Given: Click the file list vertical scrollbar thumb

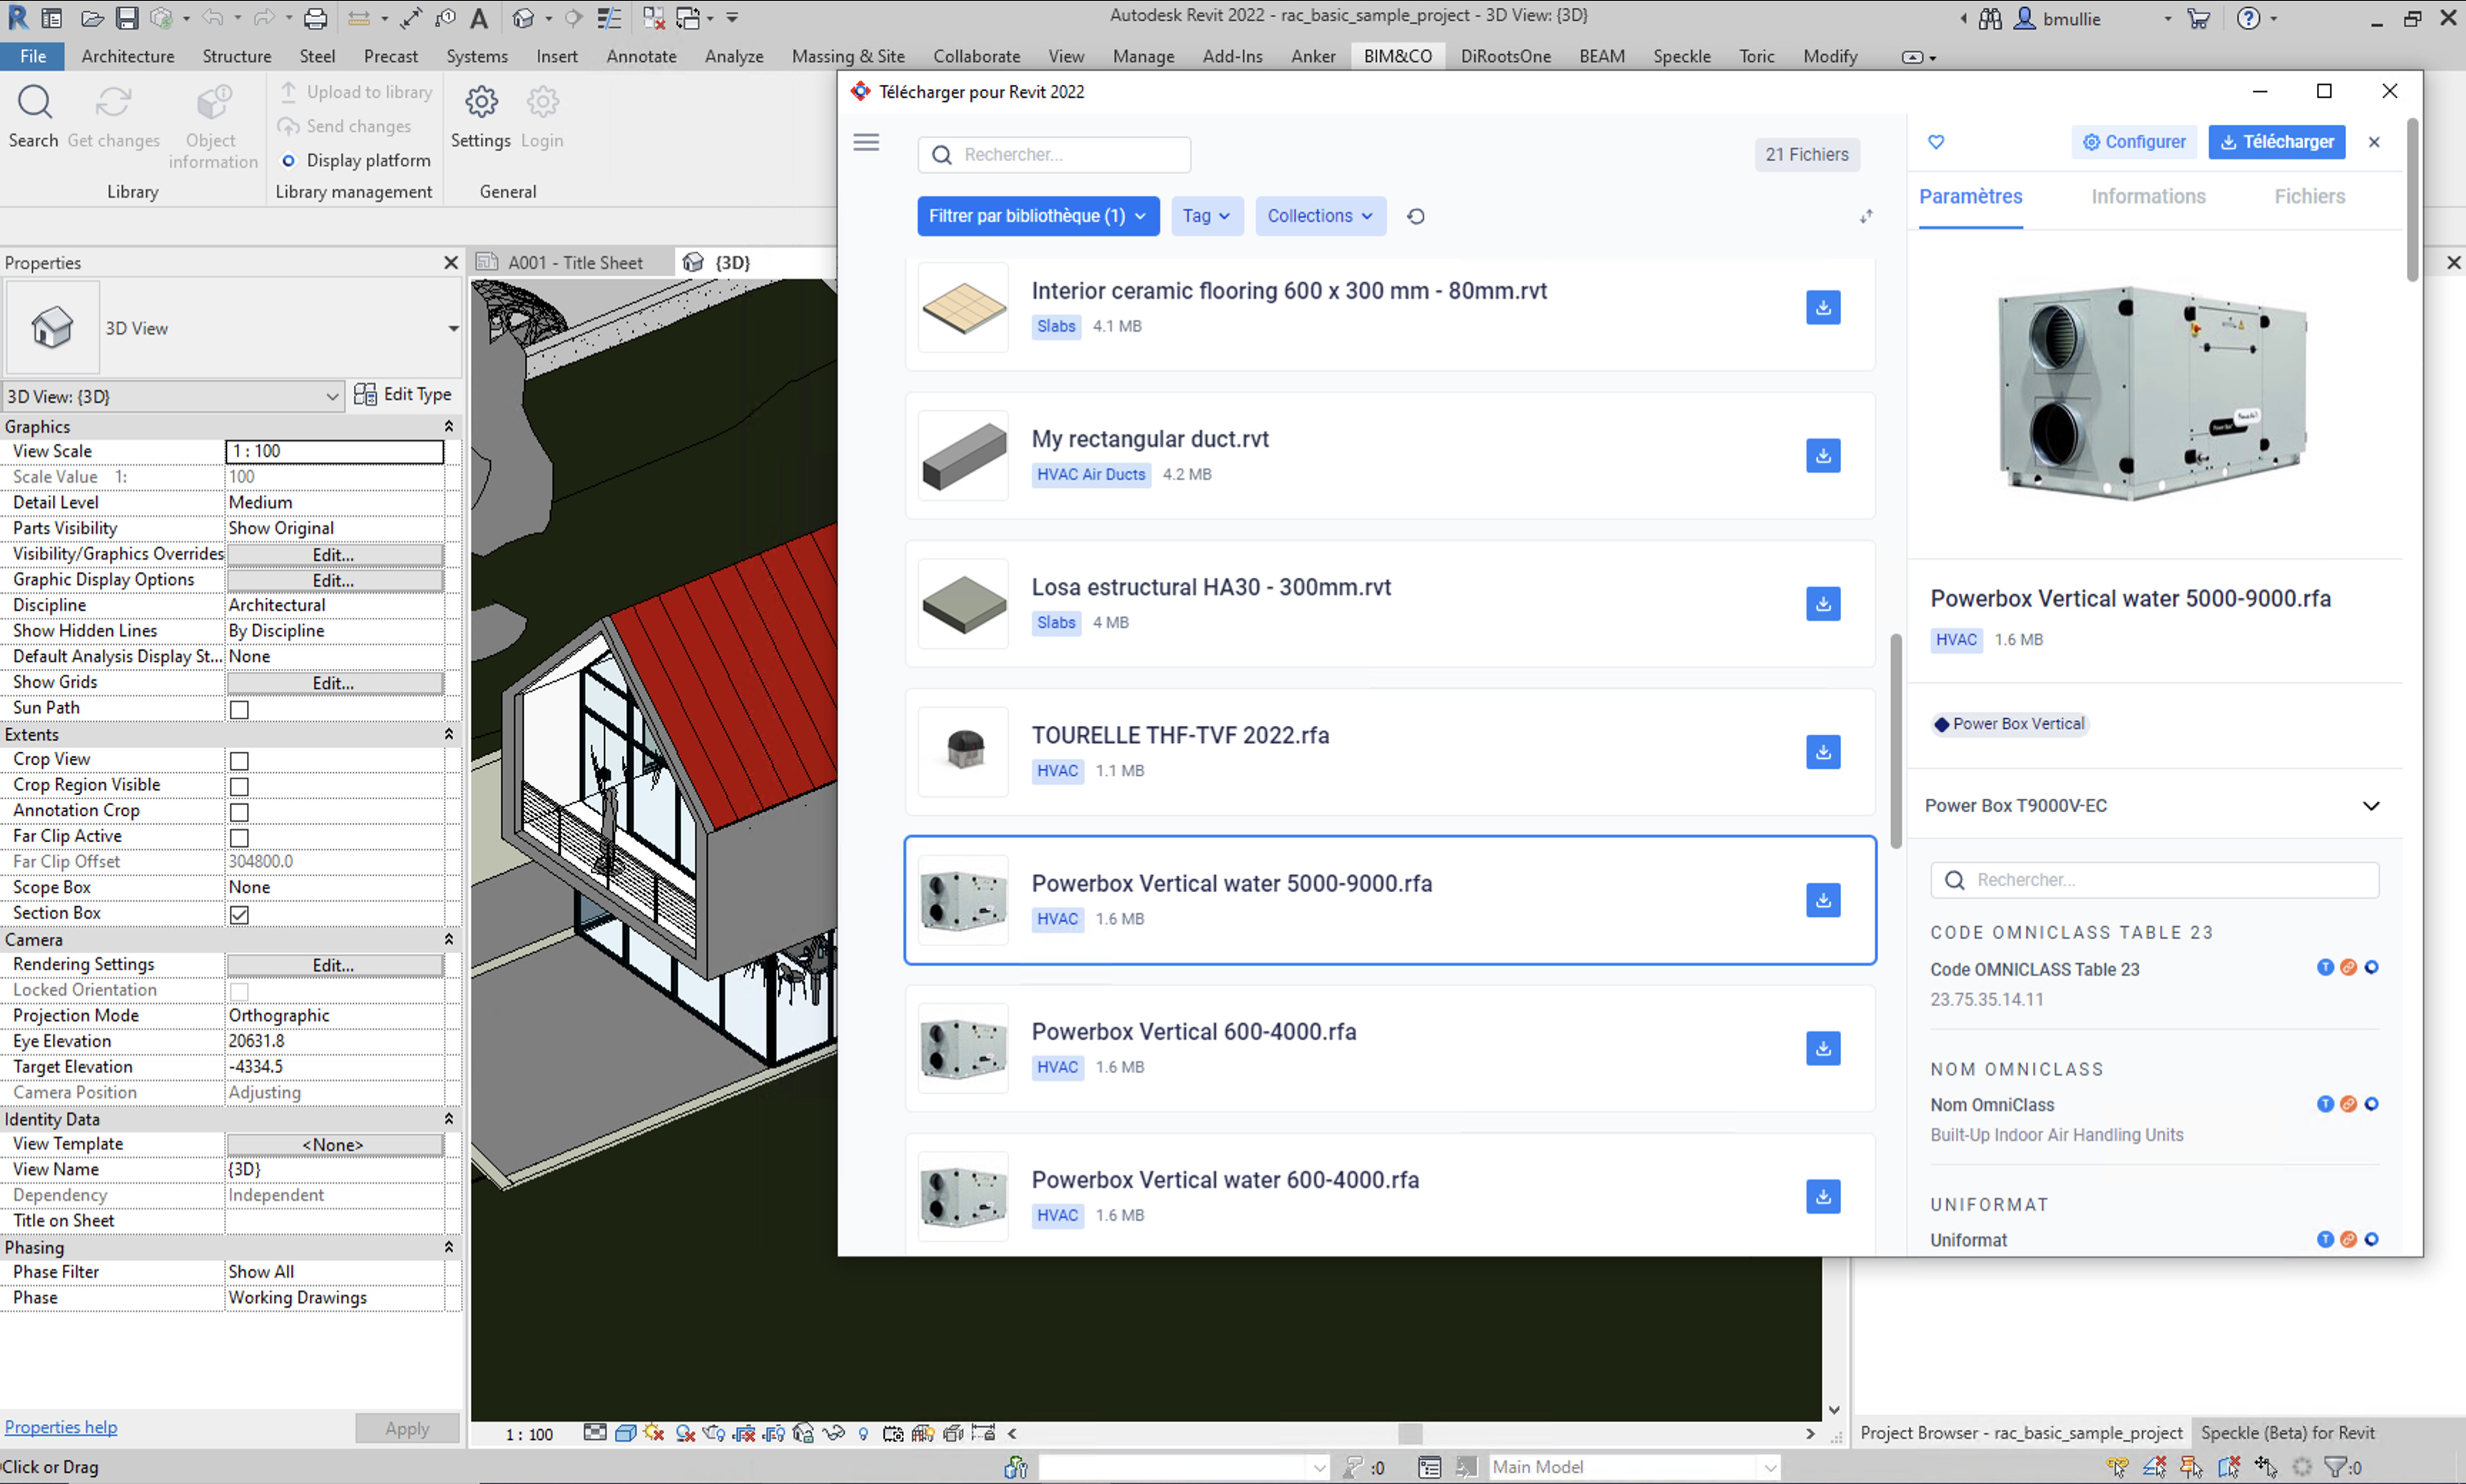Looking at the screenshot, I should click(1895, 741).
